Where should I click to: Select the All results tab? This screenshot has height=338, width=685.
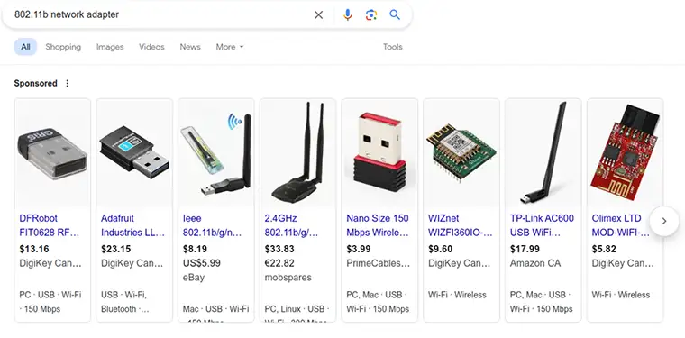[x=25, y=47]
